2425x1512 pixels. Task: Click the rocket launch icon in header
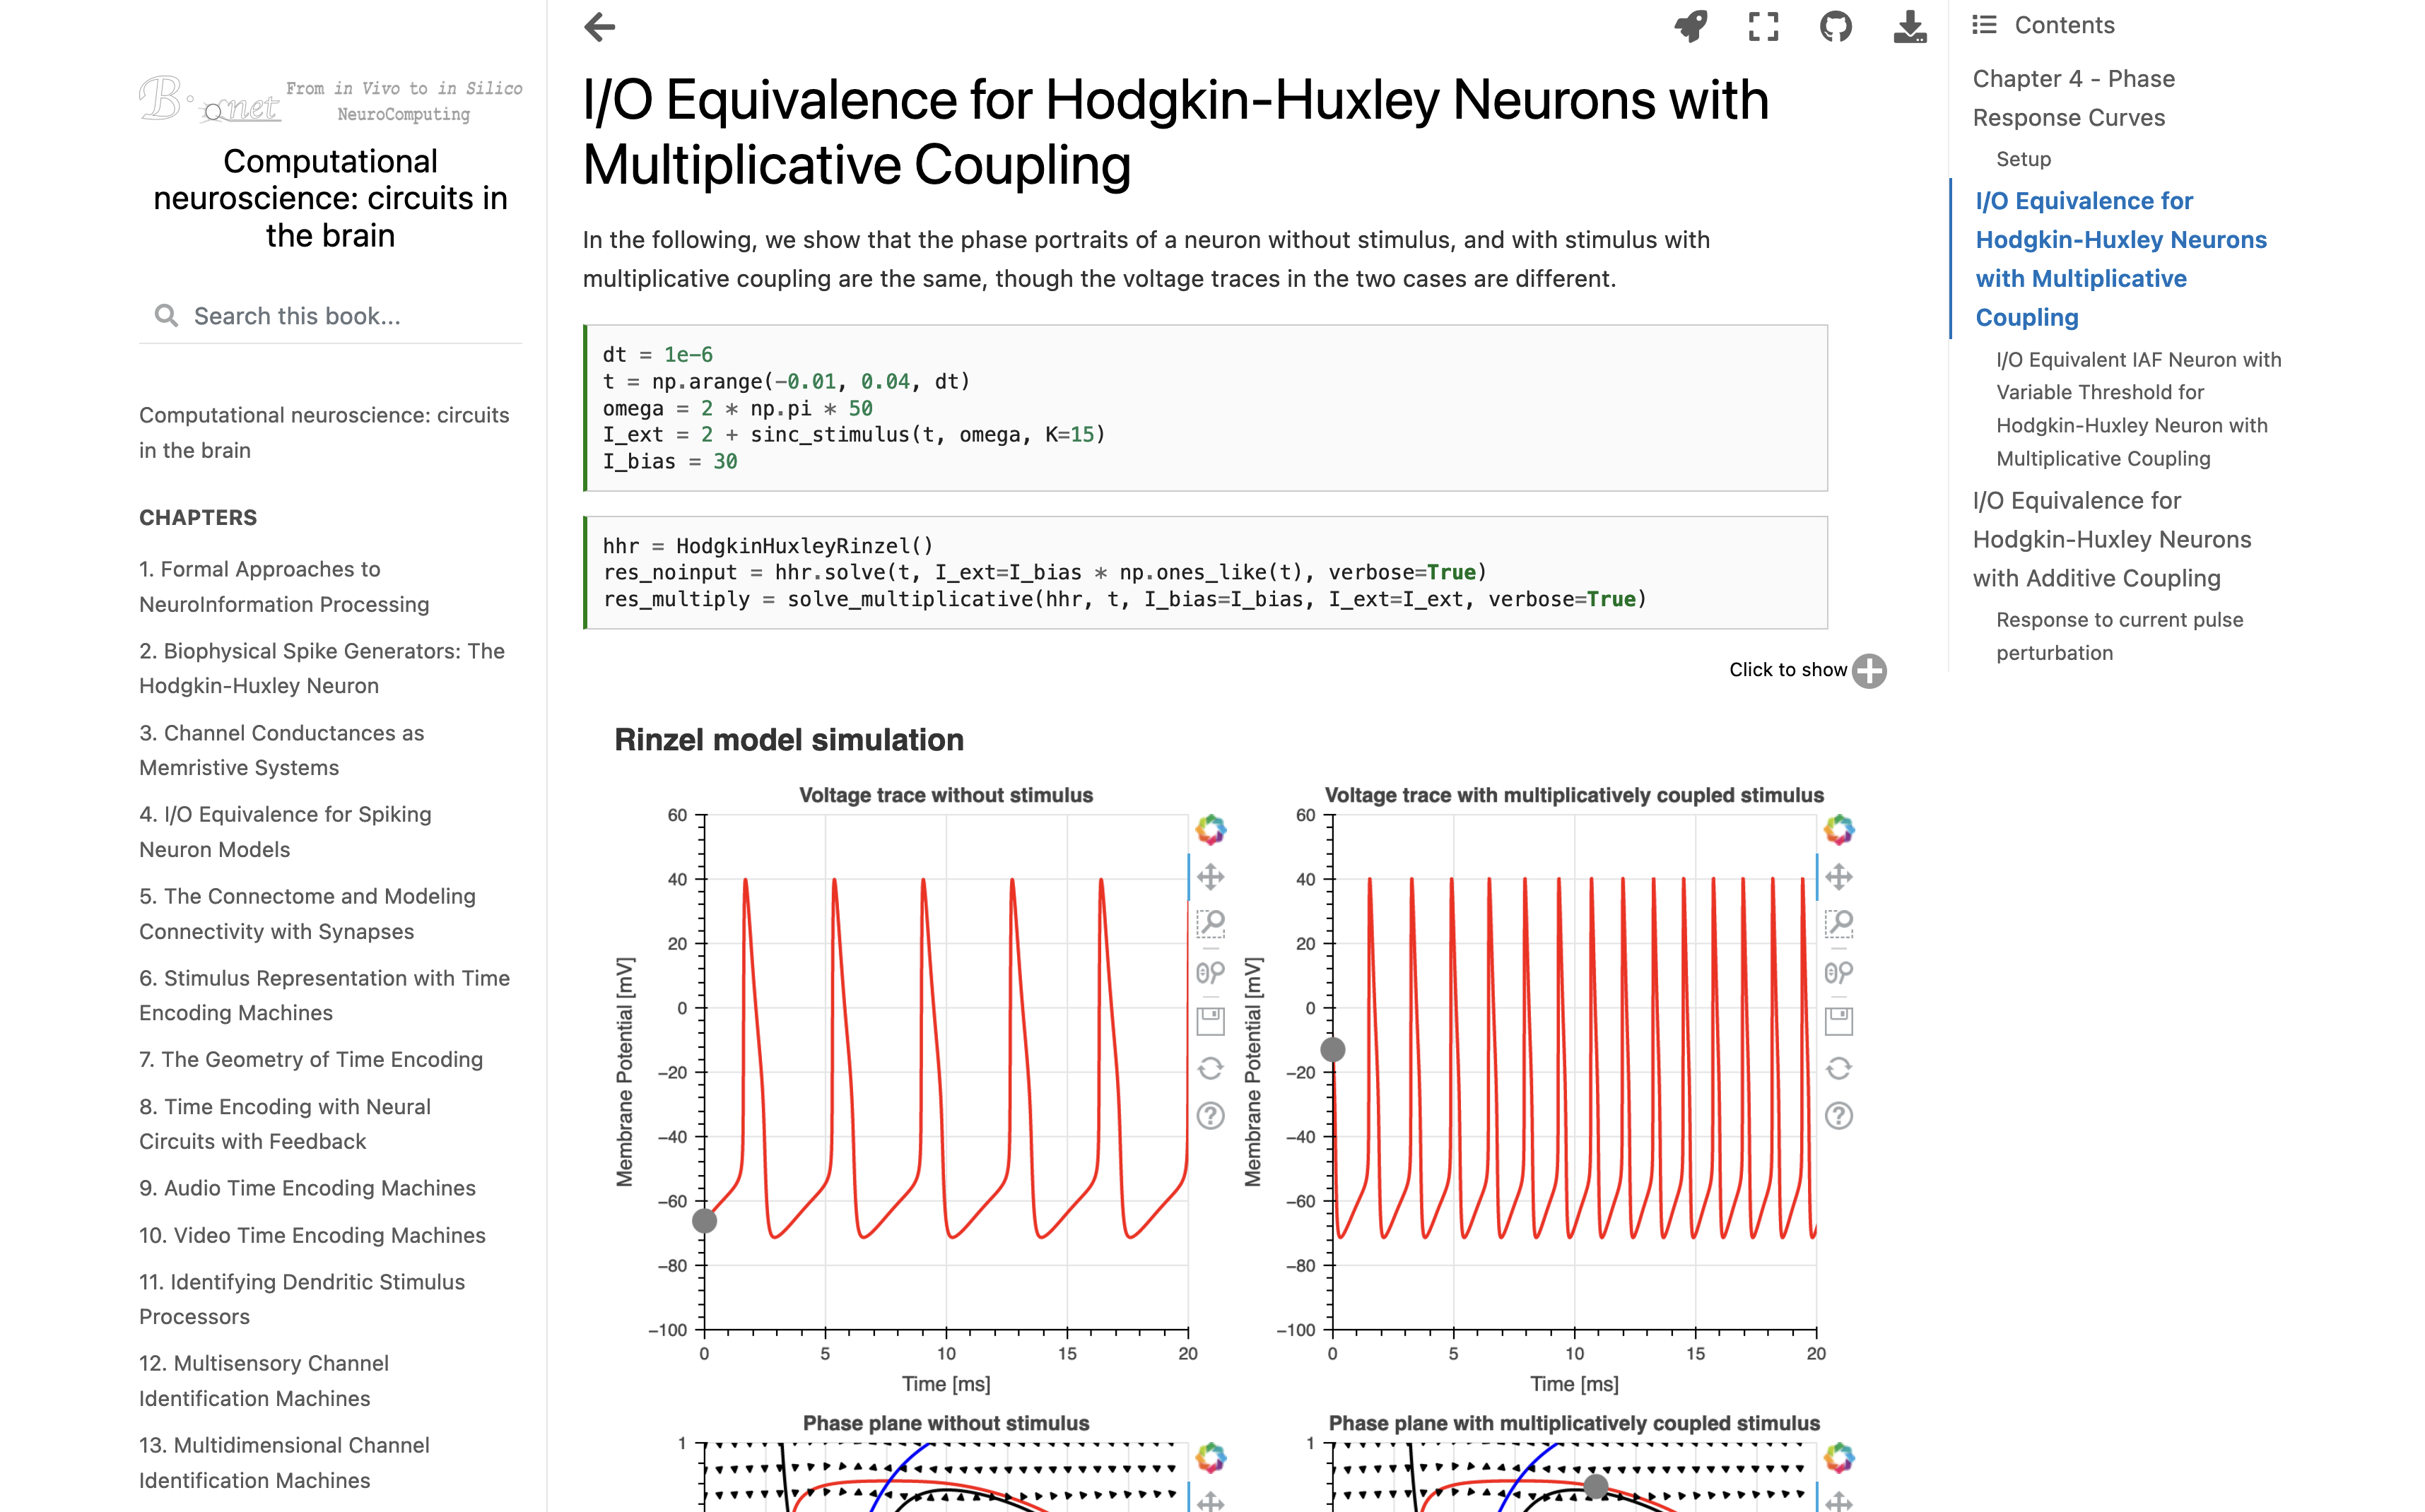[x=1691, y=27]
